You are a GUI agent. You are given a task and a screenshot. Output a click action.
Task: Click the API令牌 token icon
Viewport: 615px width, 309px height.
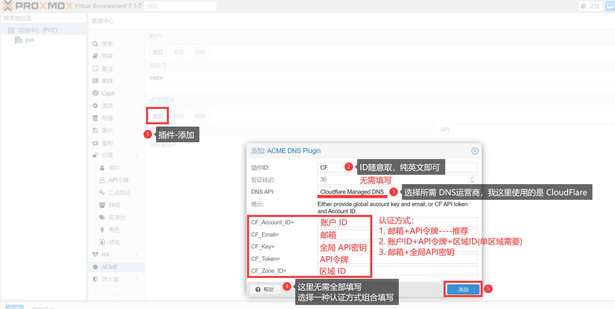click(102, 180)
